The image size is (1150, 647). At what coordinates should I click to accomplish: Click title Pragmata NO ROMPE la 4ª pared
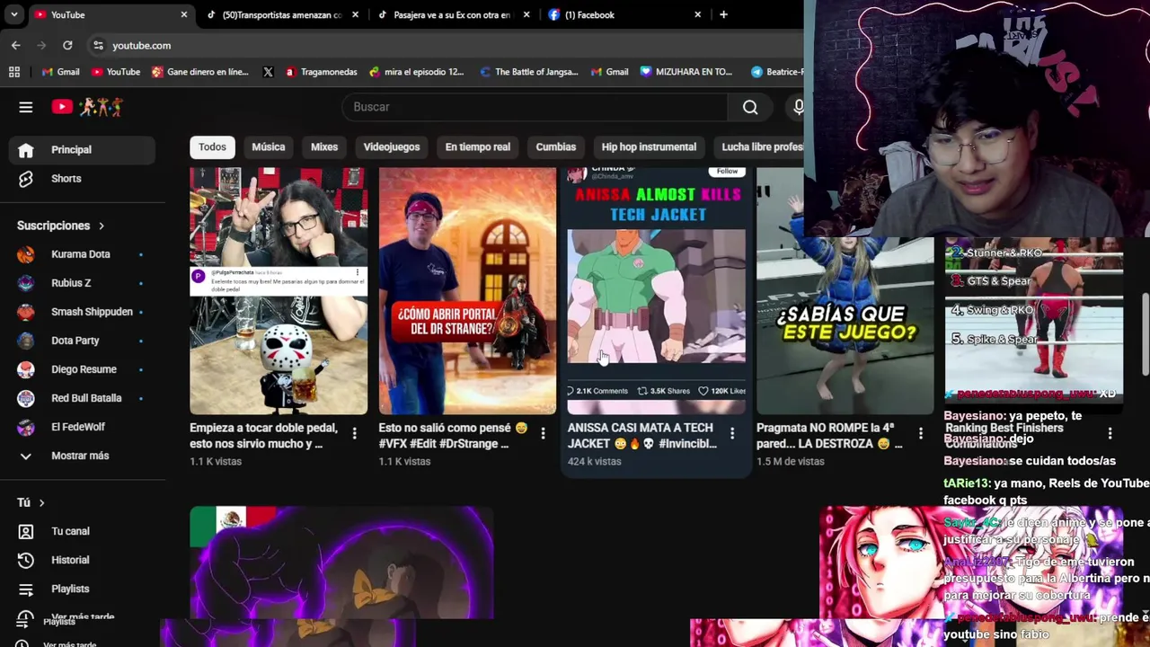tap(829, 436)
